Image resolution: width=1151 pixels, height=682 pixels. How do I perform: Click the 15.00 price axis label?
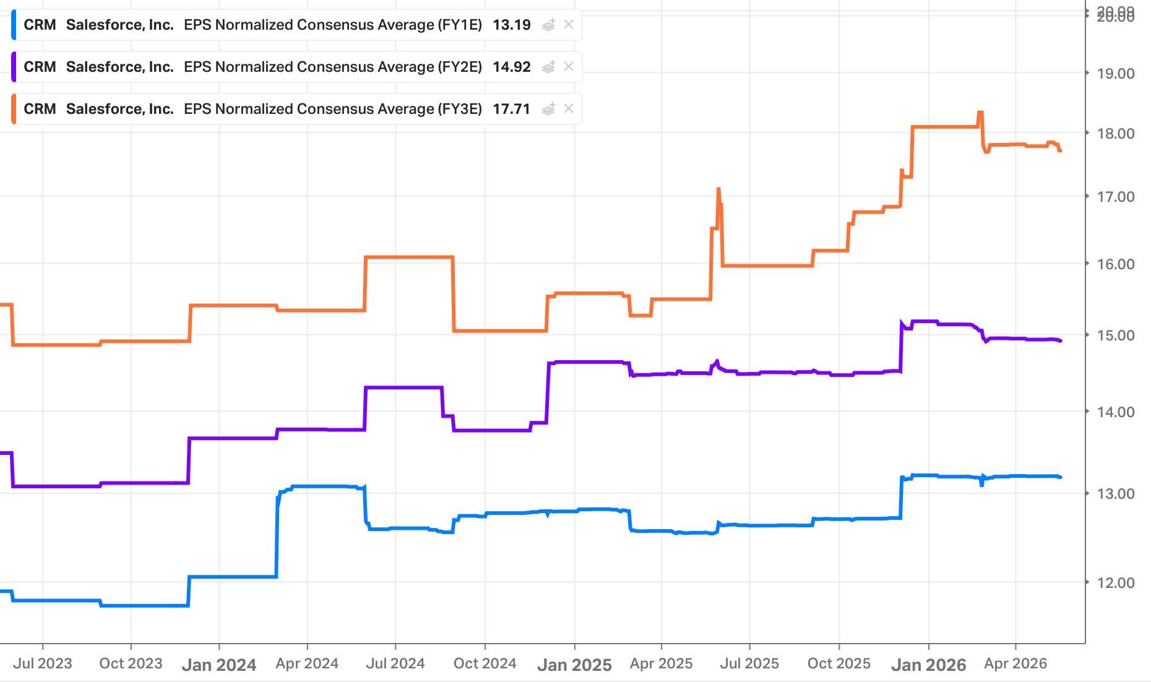pos(1116,335)
